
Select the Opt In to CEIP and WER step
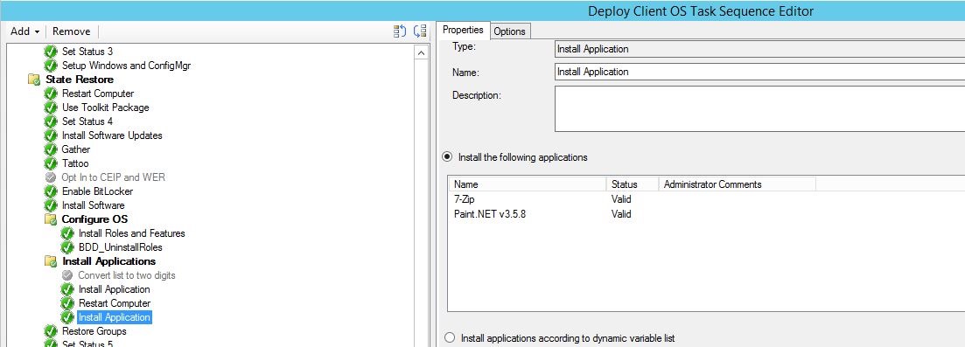(114, 177)
